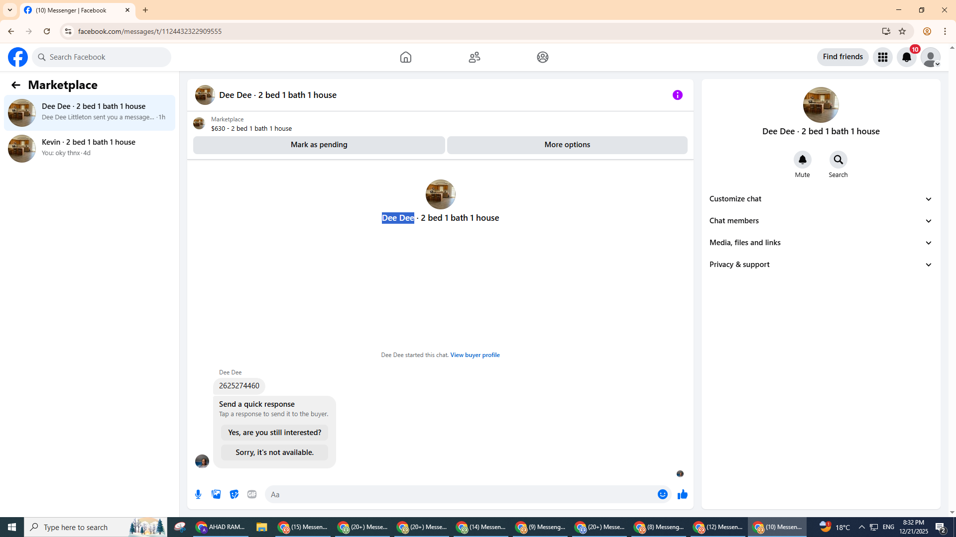This screenshot has height=537, width=956.
Task: Expand Media, files and links
Action: [x=820, y=243]
